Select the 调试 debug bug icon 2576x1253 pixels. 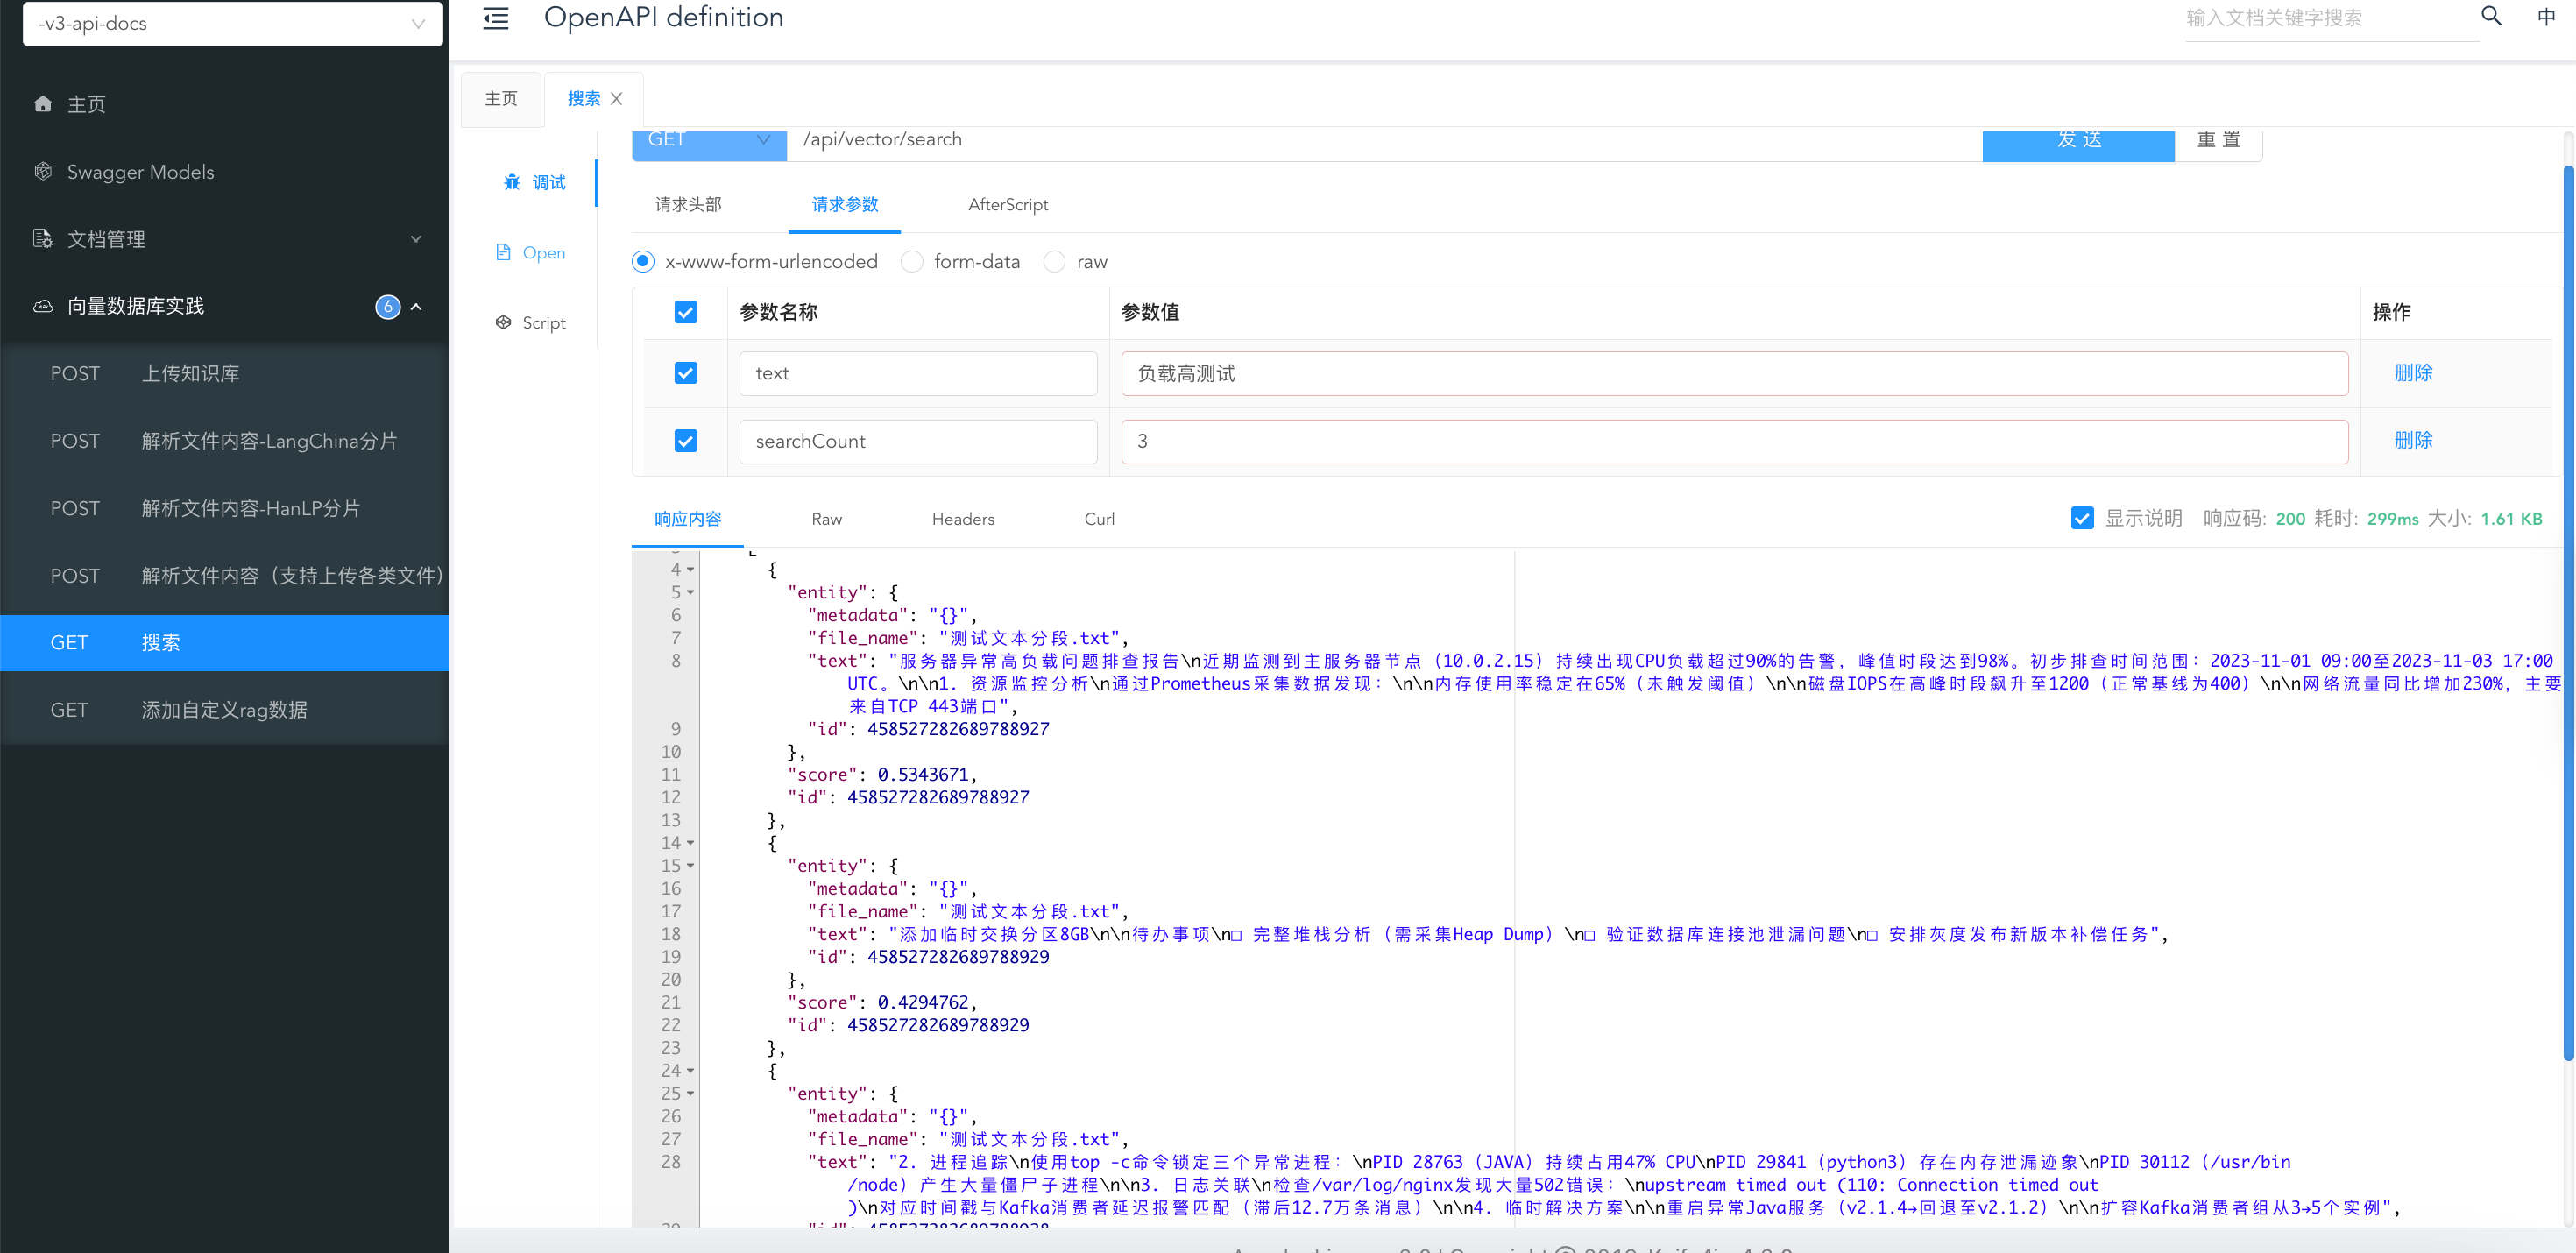tap(512, 182)
